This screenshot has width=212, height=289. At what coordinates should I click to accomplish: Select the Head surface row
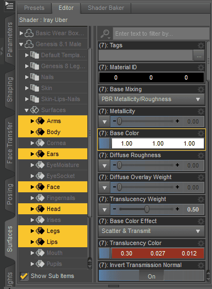point(53,209)
